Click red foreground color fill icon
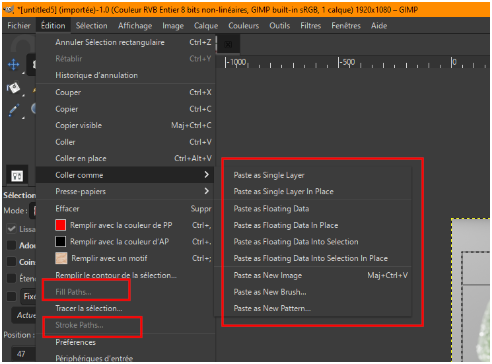Screen dimensions: 492x364 (x=61, y=225)
